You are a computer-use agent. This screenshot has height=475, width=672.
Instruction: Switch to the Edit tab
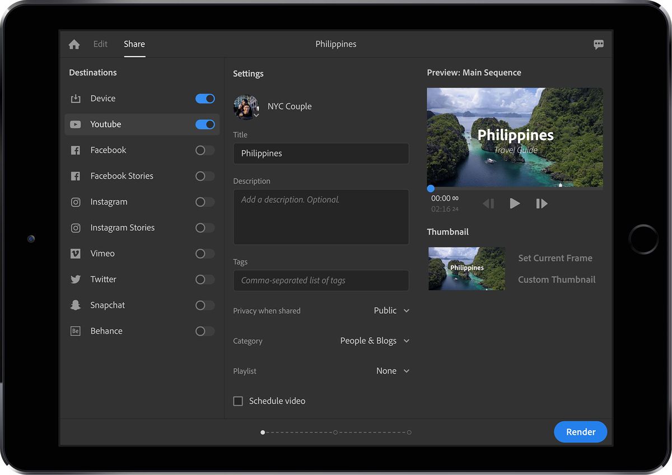(100, 44)
